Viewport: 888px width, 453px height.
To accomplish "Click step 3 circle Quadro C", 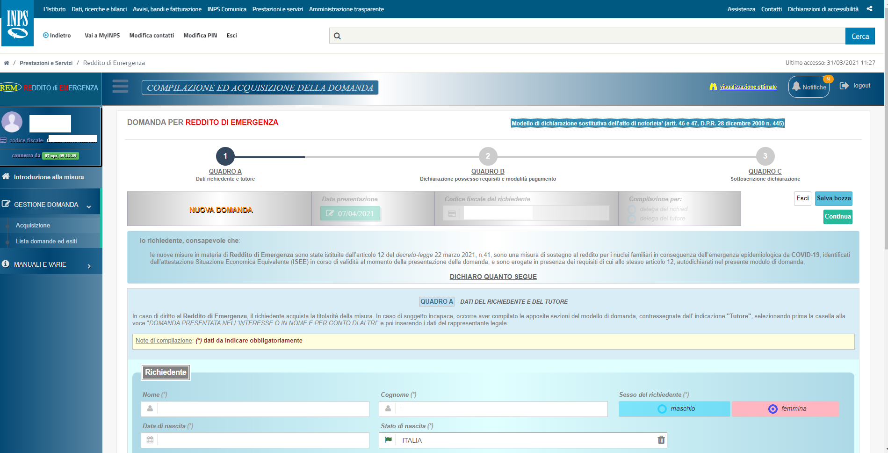I will click(x=765, y=156).
